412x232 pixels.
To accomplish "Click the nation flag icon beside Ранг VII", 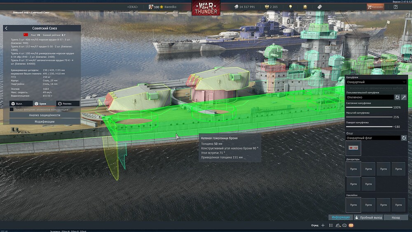I will [x=26, y=35].
